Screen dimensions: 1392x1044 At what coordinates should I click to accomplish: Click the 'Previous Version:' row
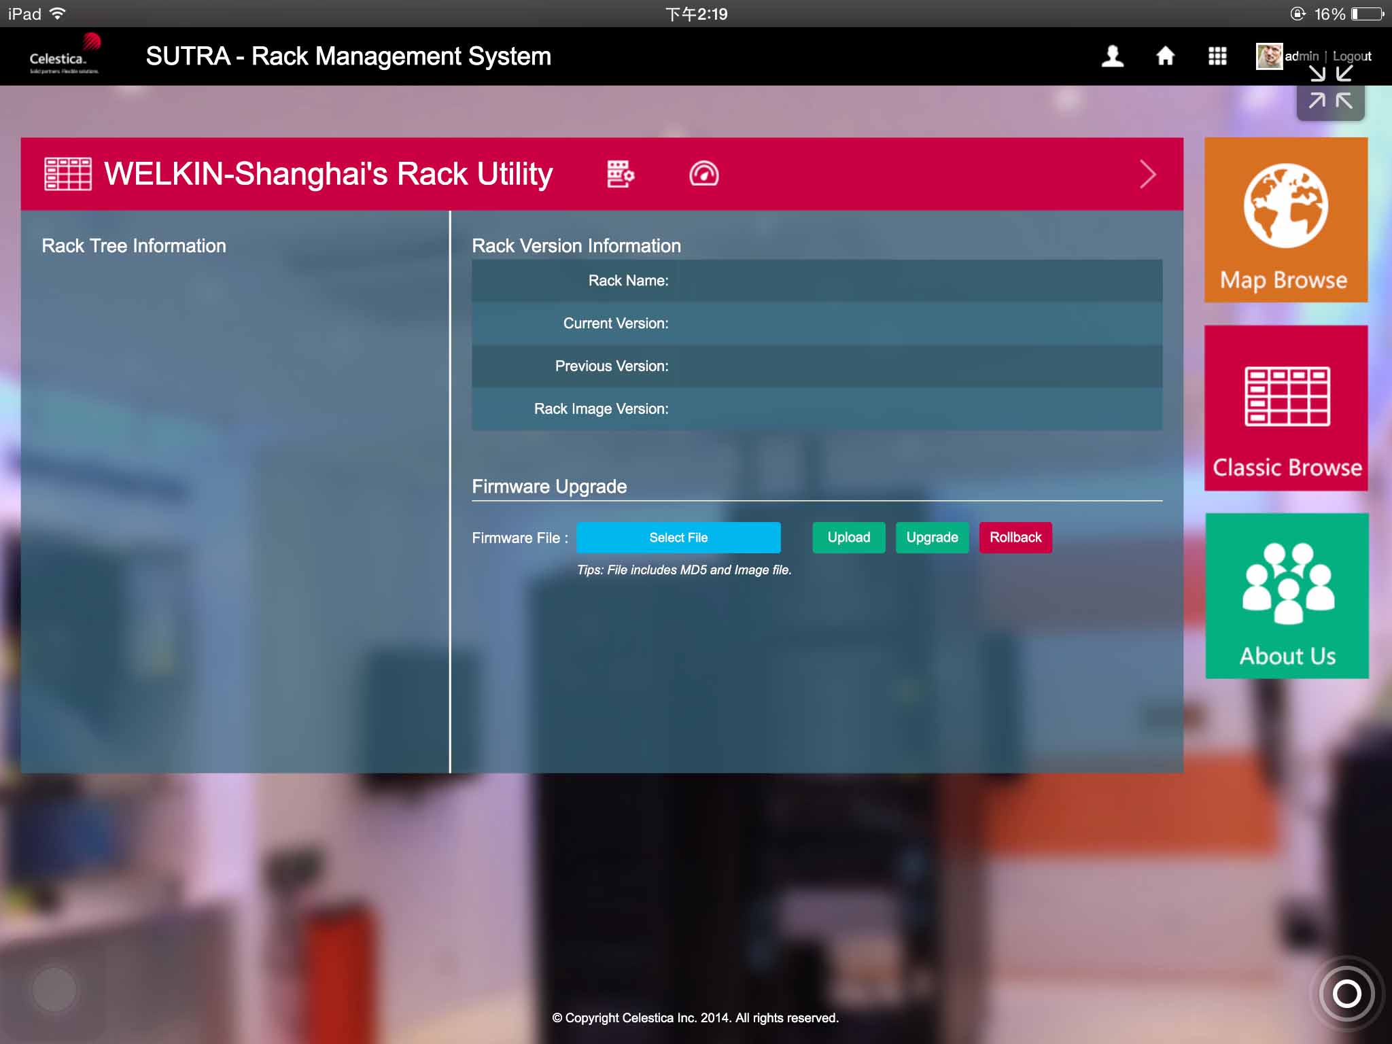coord(817,366)
